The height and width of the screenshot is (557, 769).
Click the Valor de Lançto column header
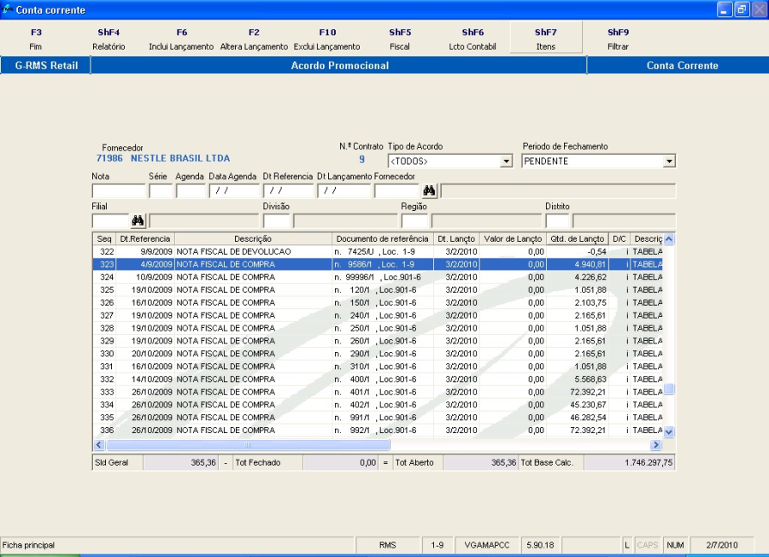pyautogui.click(x=513, y=238)
